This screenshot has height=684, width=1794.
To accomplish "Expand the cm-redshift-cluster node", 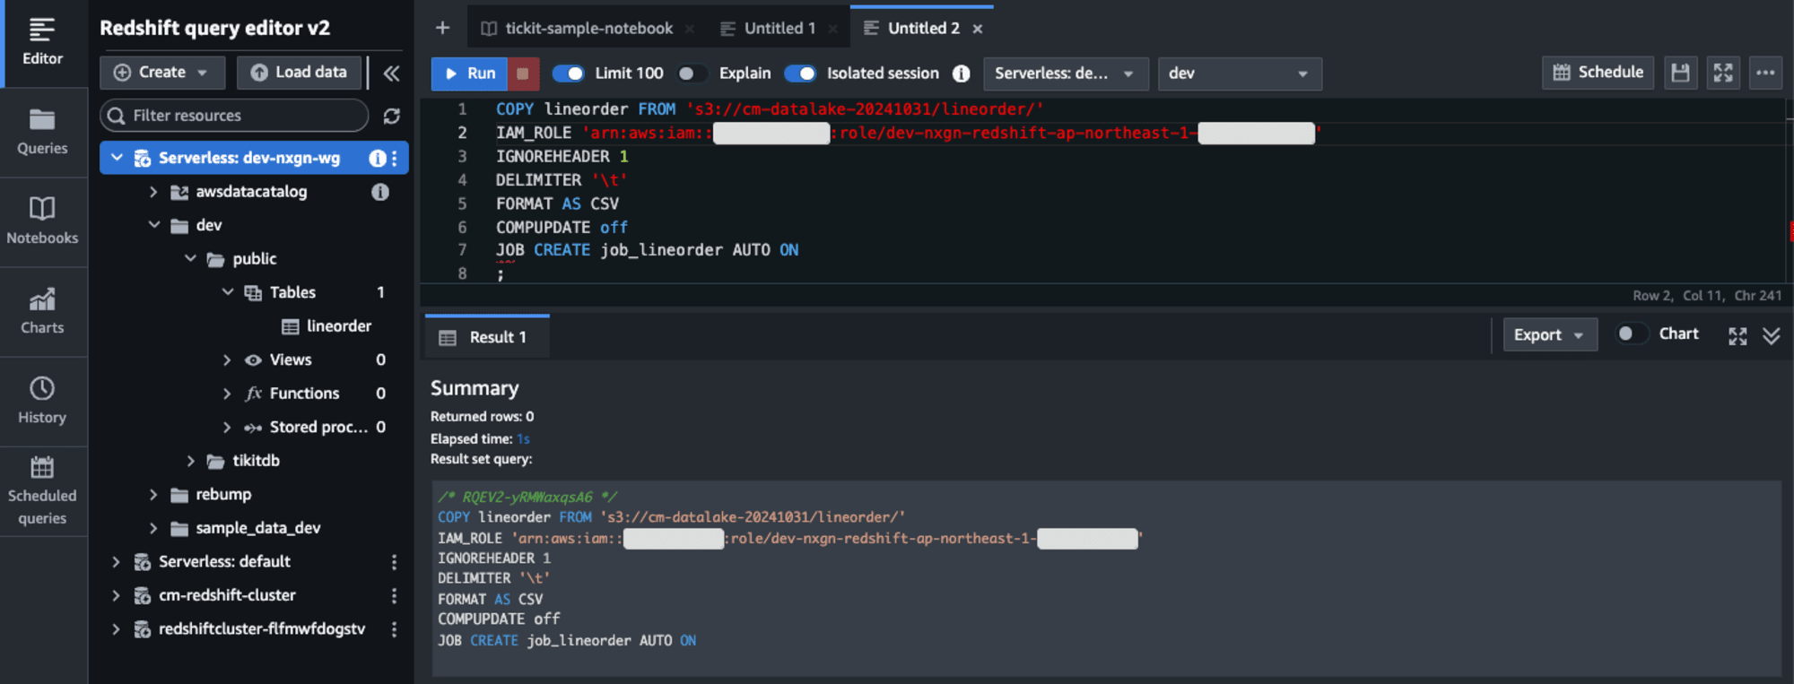I will click(x=116, y=595).
